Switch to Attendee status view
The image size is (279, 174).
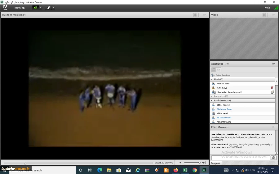coord(219,70)
